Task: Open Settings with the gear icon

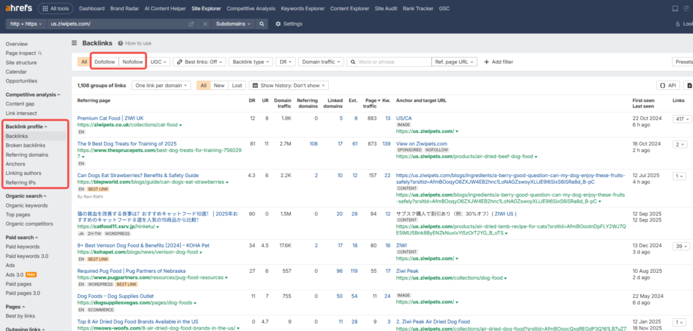Action: coord(289,24)
